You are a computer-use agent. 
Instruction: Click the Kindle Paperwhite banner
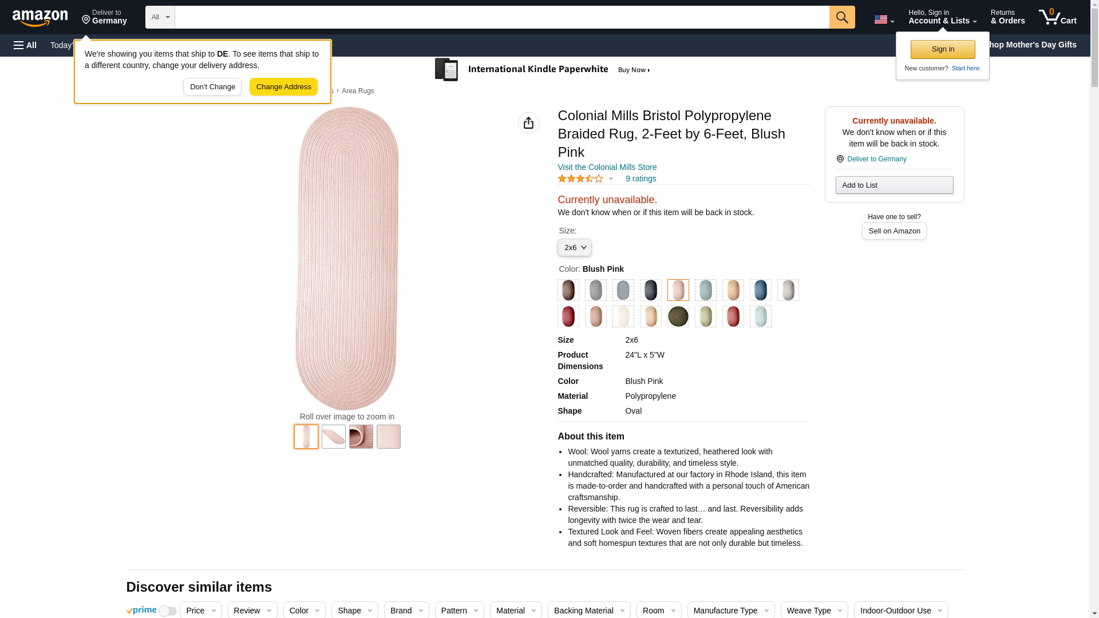tap(542, 70)
